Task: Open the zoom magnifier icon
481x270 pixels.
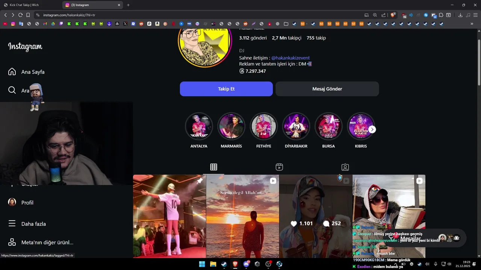Action: pos(375,15)
